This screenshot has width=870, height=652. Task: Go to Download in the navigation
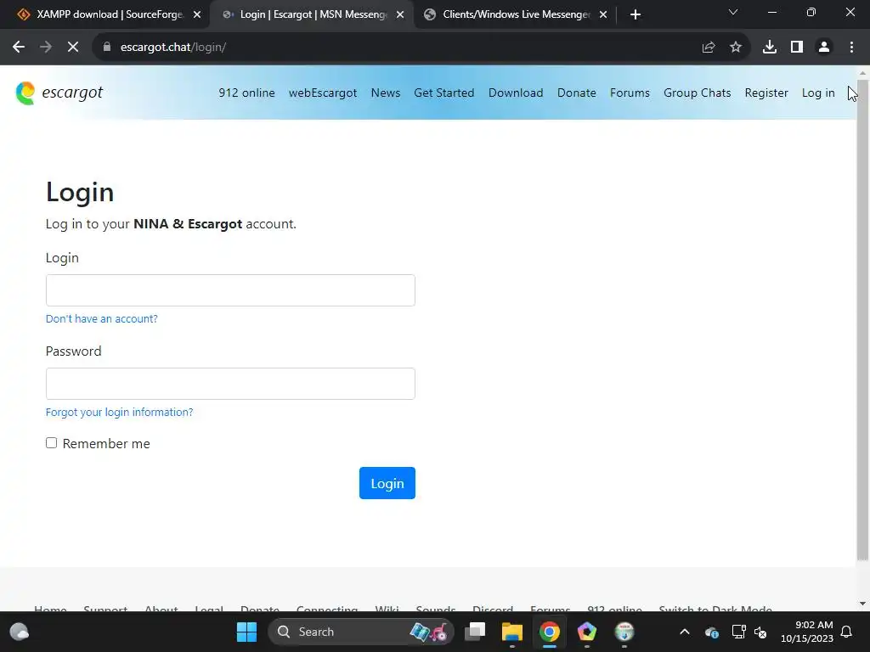point(516,93)
